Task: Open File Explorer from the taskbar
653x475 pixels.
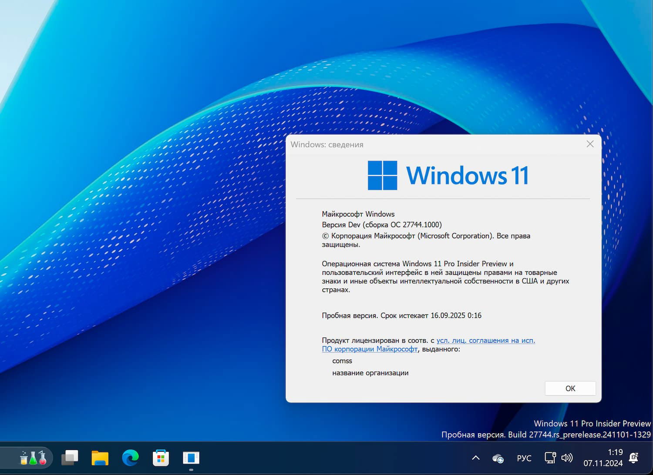Action: 100,458
